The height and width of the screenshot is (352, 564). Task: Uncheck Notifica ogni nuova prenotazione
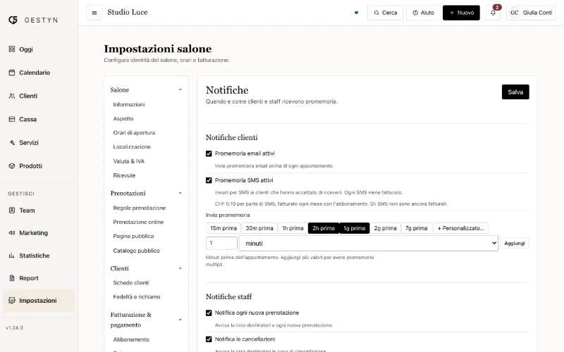209,313
